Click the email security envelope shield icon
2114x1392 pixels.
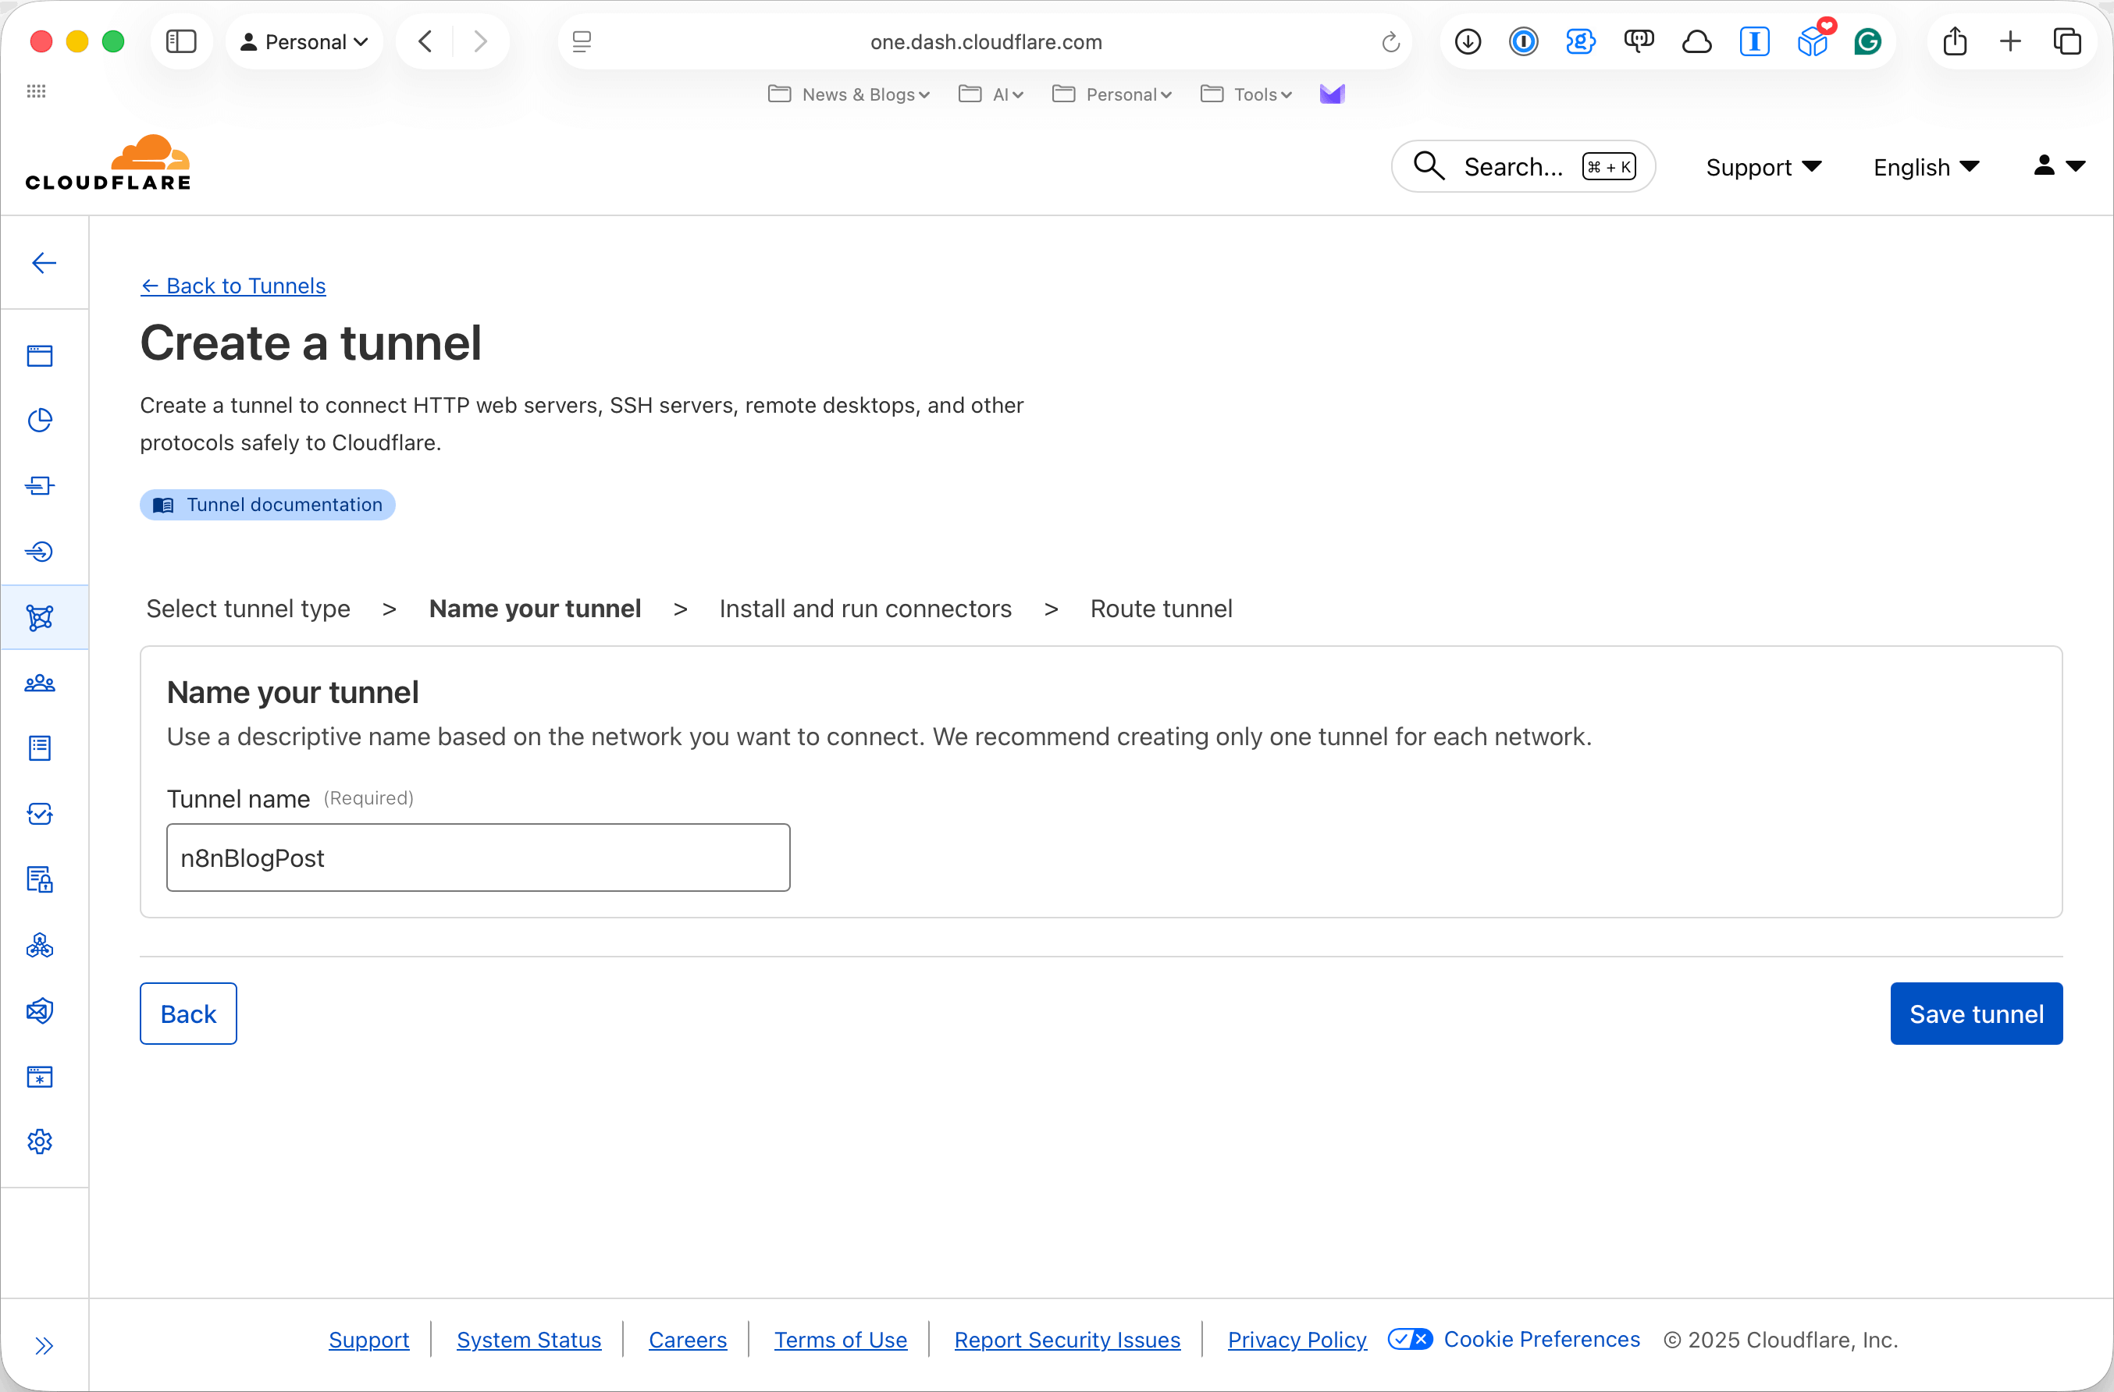coord(40,1010)
